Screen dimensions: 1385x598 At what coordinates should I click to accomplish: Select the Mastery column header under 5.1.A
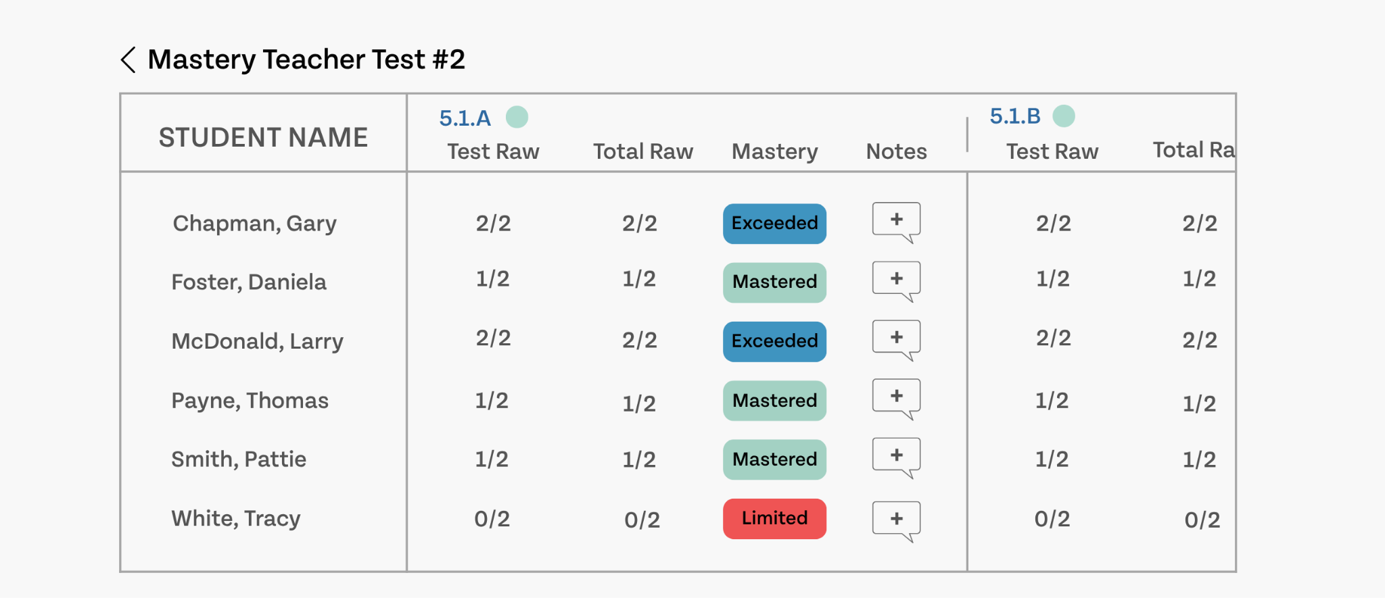tap(774, 151)
